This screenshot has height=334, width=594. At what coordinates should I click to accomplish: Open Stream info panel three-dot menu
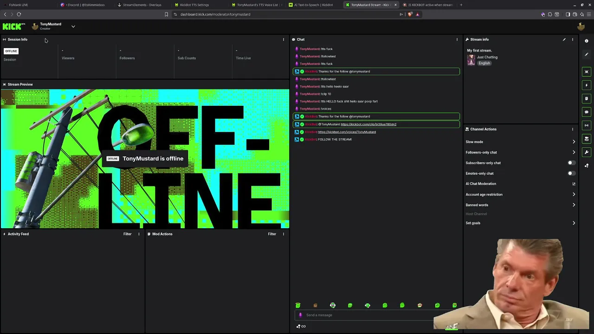pos(573,39)
